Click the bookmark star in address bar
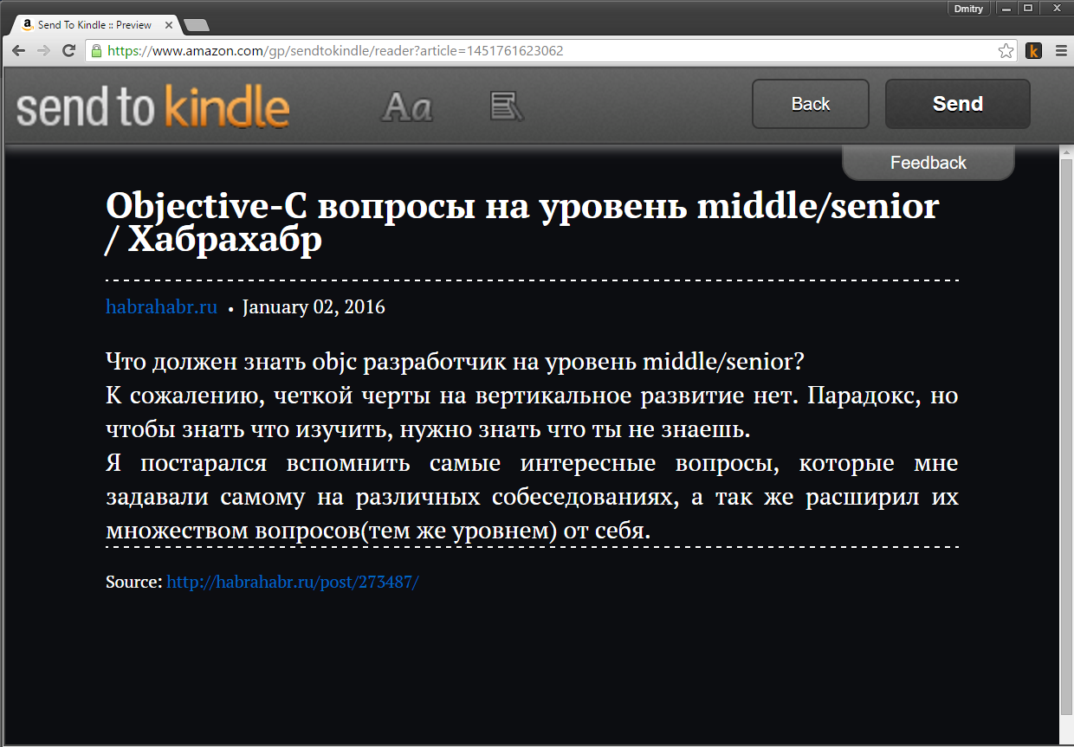The width and height of the screenshot is (1074, 747). [x=1006, y=51]
